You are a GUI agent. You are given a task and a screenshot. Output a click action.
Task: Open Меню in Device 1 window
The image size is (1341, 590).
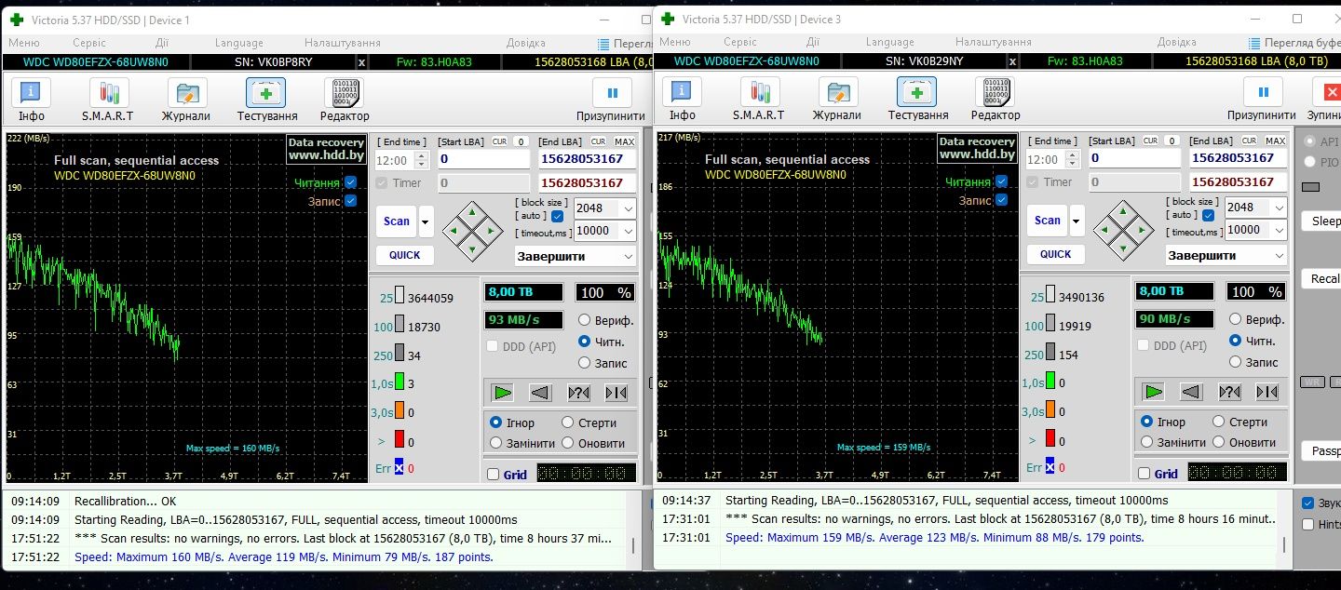(24, 43)
